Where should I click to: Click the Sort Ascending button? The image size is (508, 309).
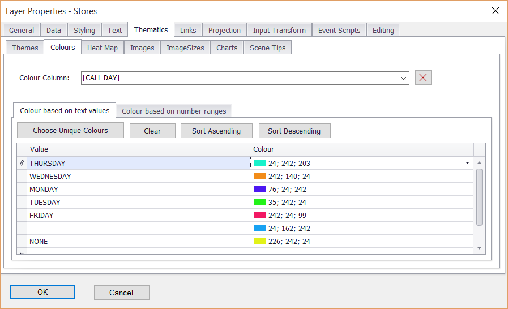(216, 131)
